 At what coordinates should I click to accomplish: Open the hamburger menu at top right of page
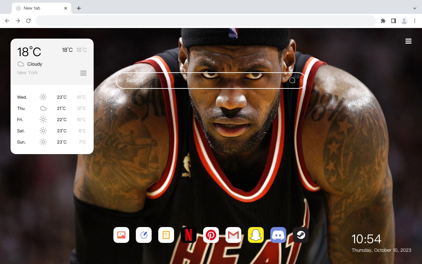point(408,41)
